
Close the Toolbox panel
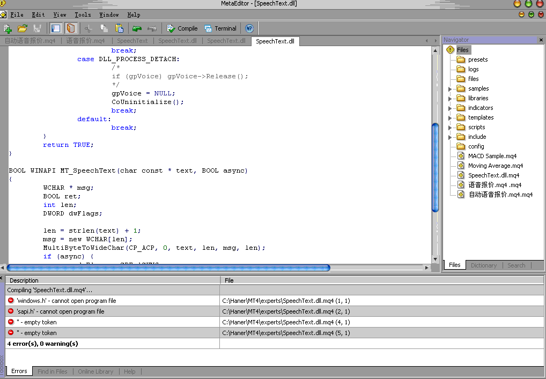2,278
